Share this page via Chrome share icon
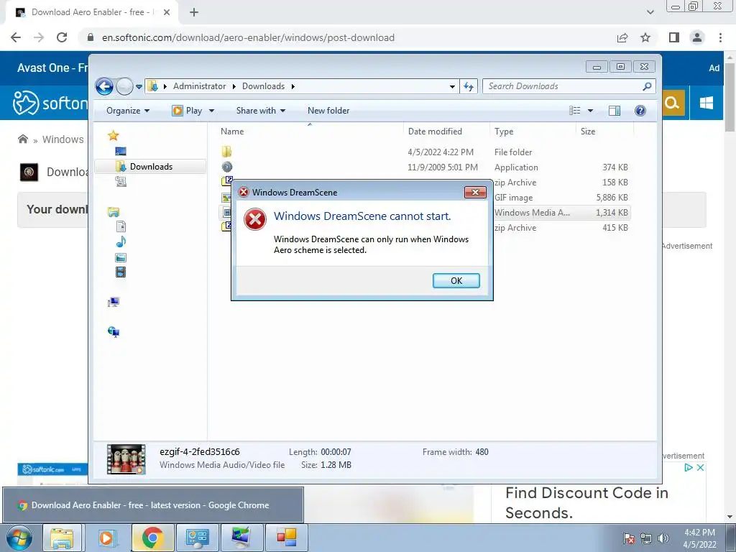This screenshot has width=736, height=552. 622,37
